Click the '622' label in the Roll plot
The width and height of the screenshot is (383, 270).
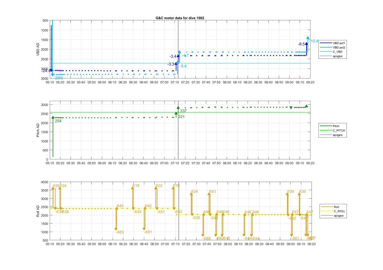click(x=159, y=186)
